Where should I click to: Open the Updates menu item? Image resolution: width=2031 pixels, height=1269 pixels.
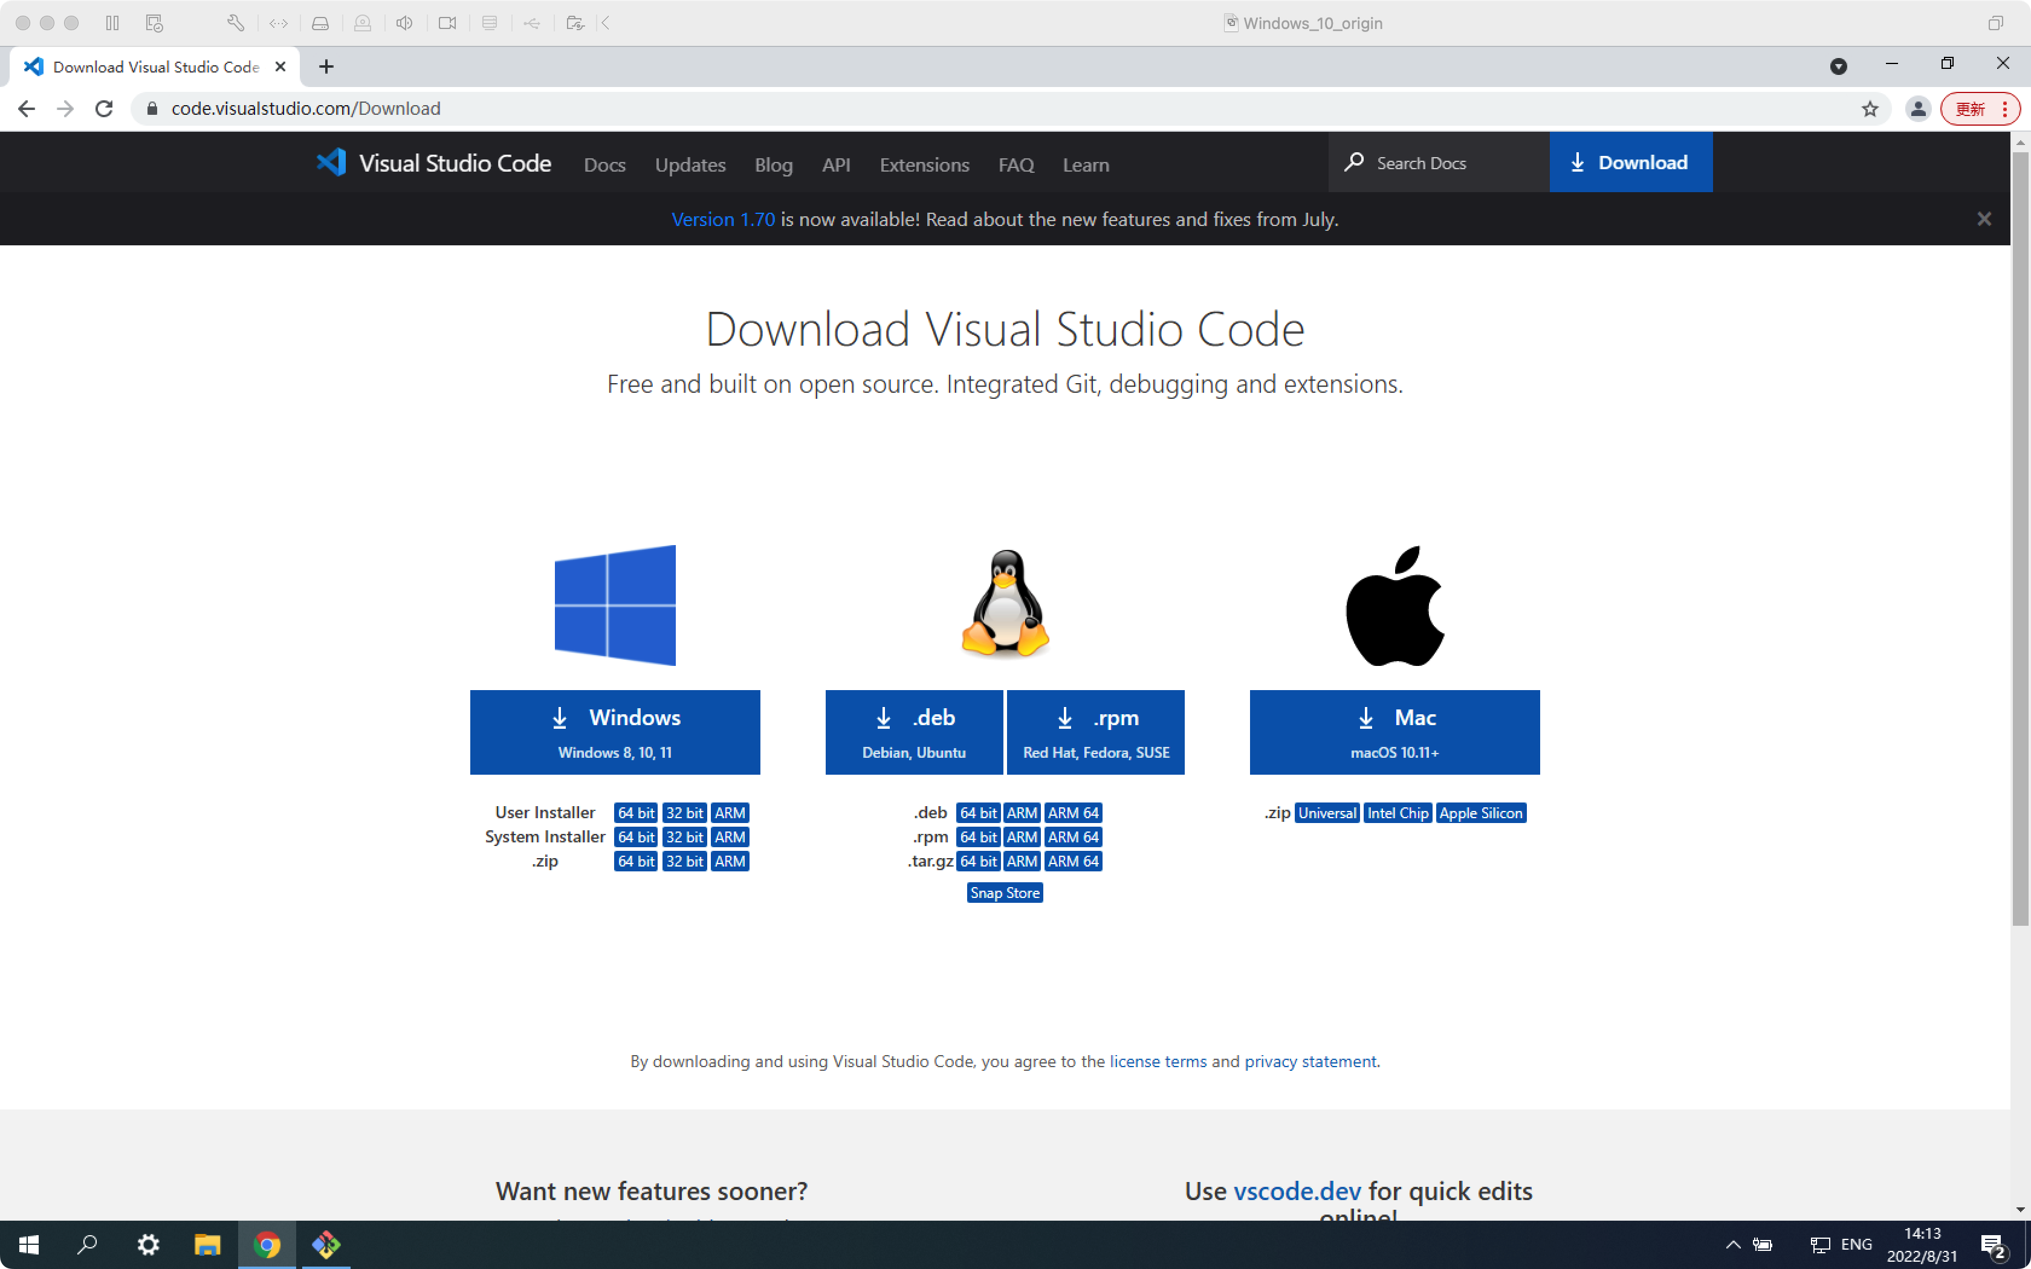pos(690,164)
